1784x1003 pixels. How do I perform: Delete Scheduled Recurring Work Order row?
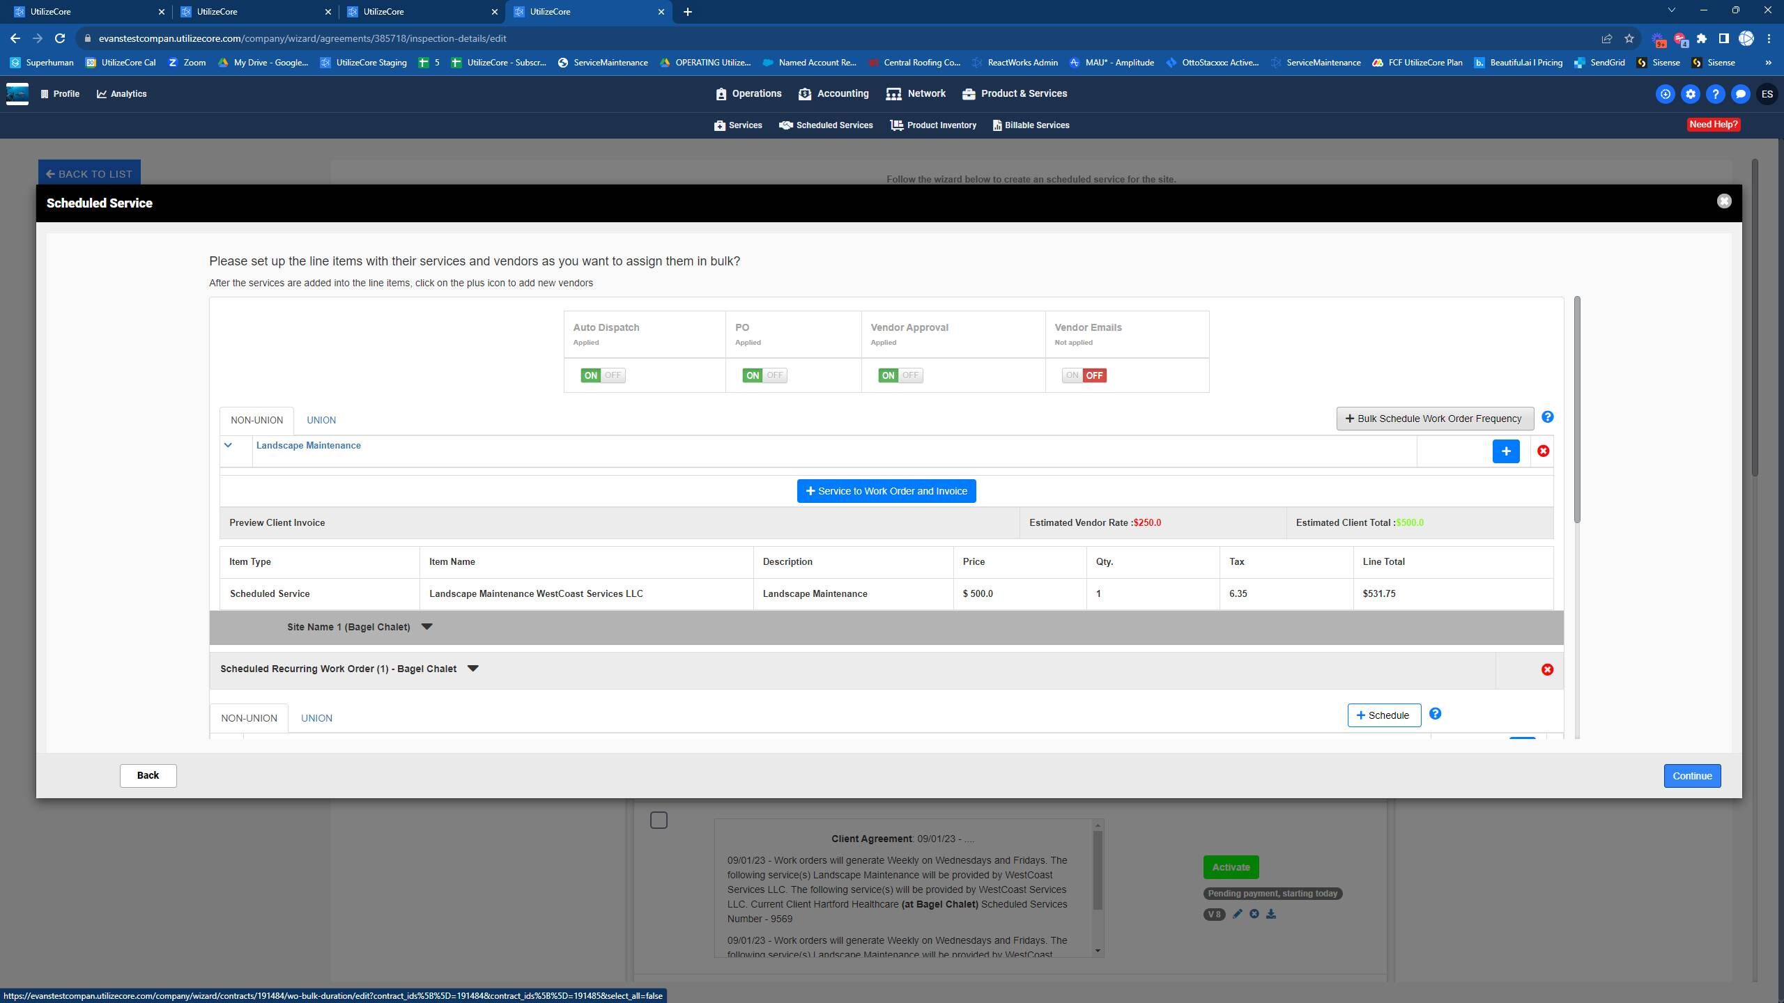(x=1547, y=669)
